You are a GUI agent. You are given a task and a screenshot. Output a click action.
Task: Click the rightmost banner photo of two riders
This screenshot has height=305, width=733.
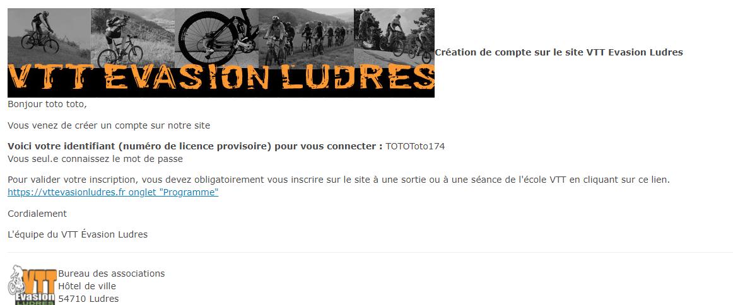[x=394, y=37]
